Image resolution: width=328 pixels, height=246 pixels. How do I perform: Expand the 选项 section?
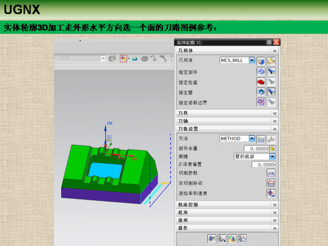tap(274, 220)
